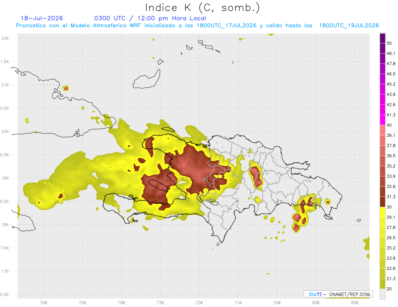Click the "70W" longitude label

pyautogui.click(x=277, y=303)
